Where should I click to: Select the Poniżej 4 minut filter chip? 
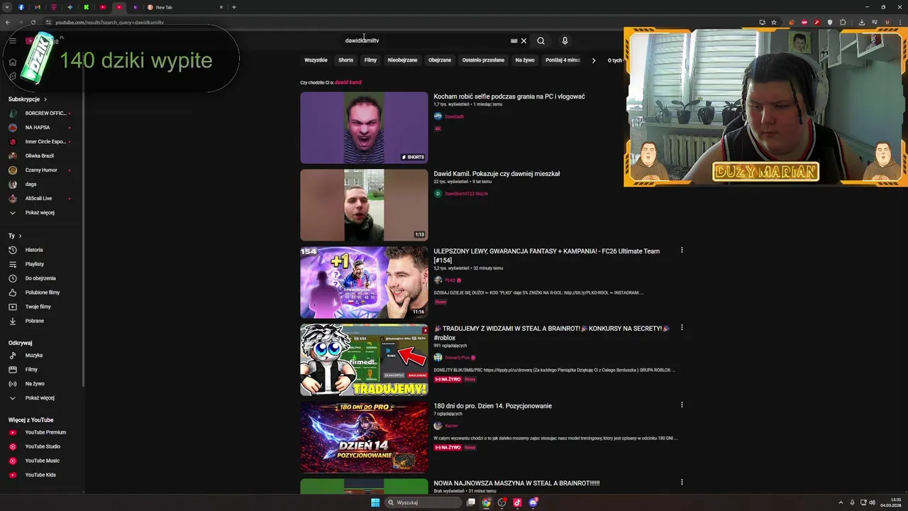[563, 60]
